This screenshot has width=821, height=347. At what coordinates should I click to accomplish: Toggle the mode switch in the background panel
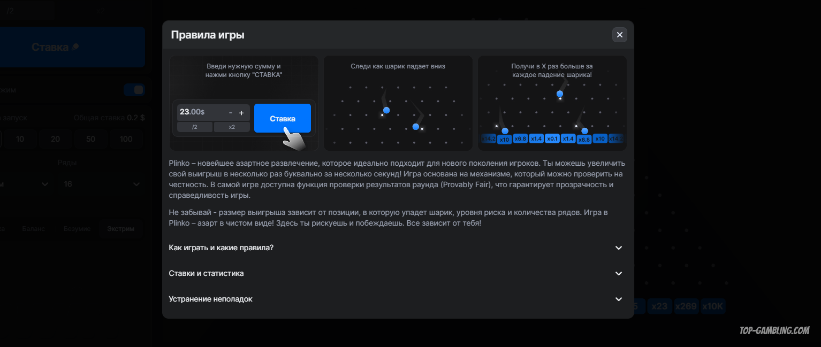click(134, 90)
